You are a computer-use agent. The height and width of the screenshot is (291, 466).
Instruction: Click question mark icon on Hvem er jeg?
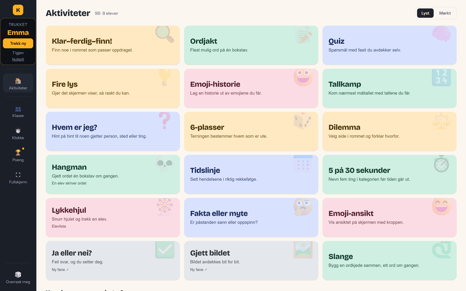click(165, 120)
